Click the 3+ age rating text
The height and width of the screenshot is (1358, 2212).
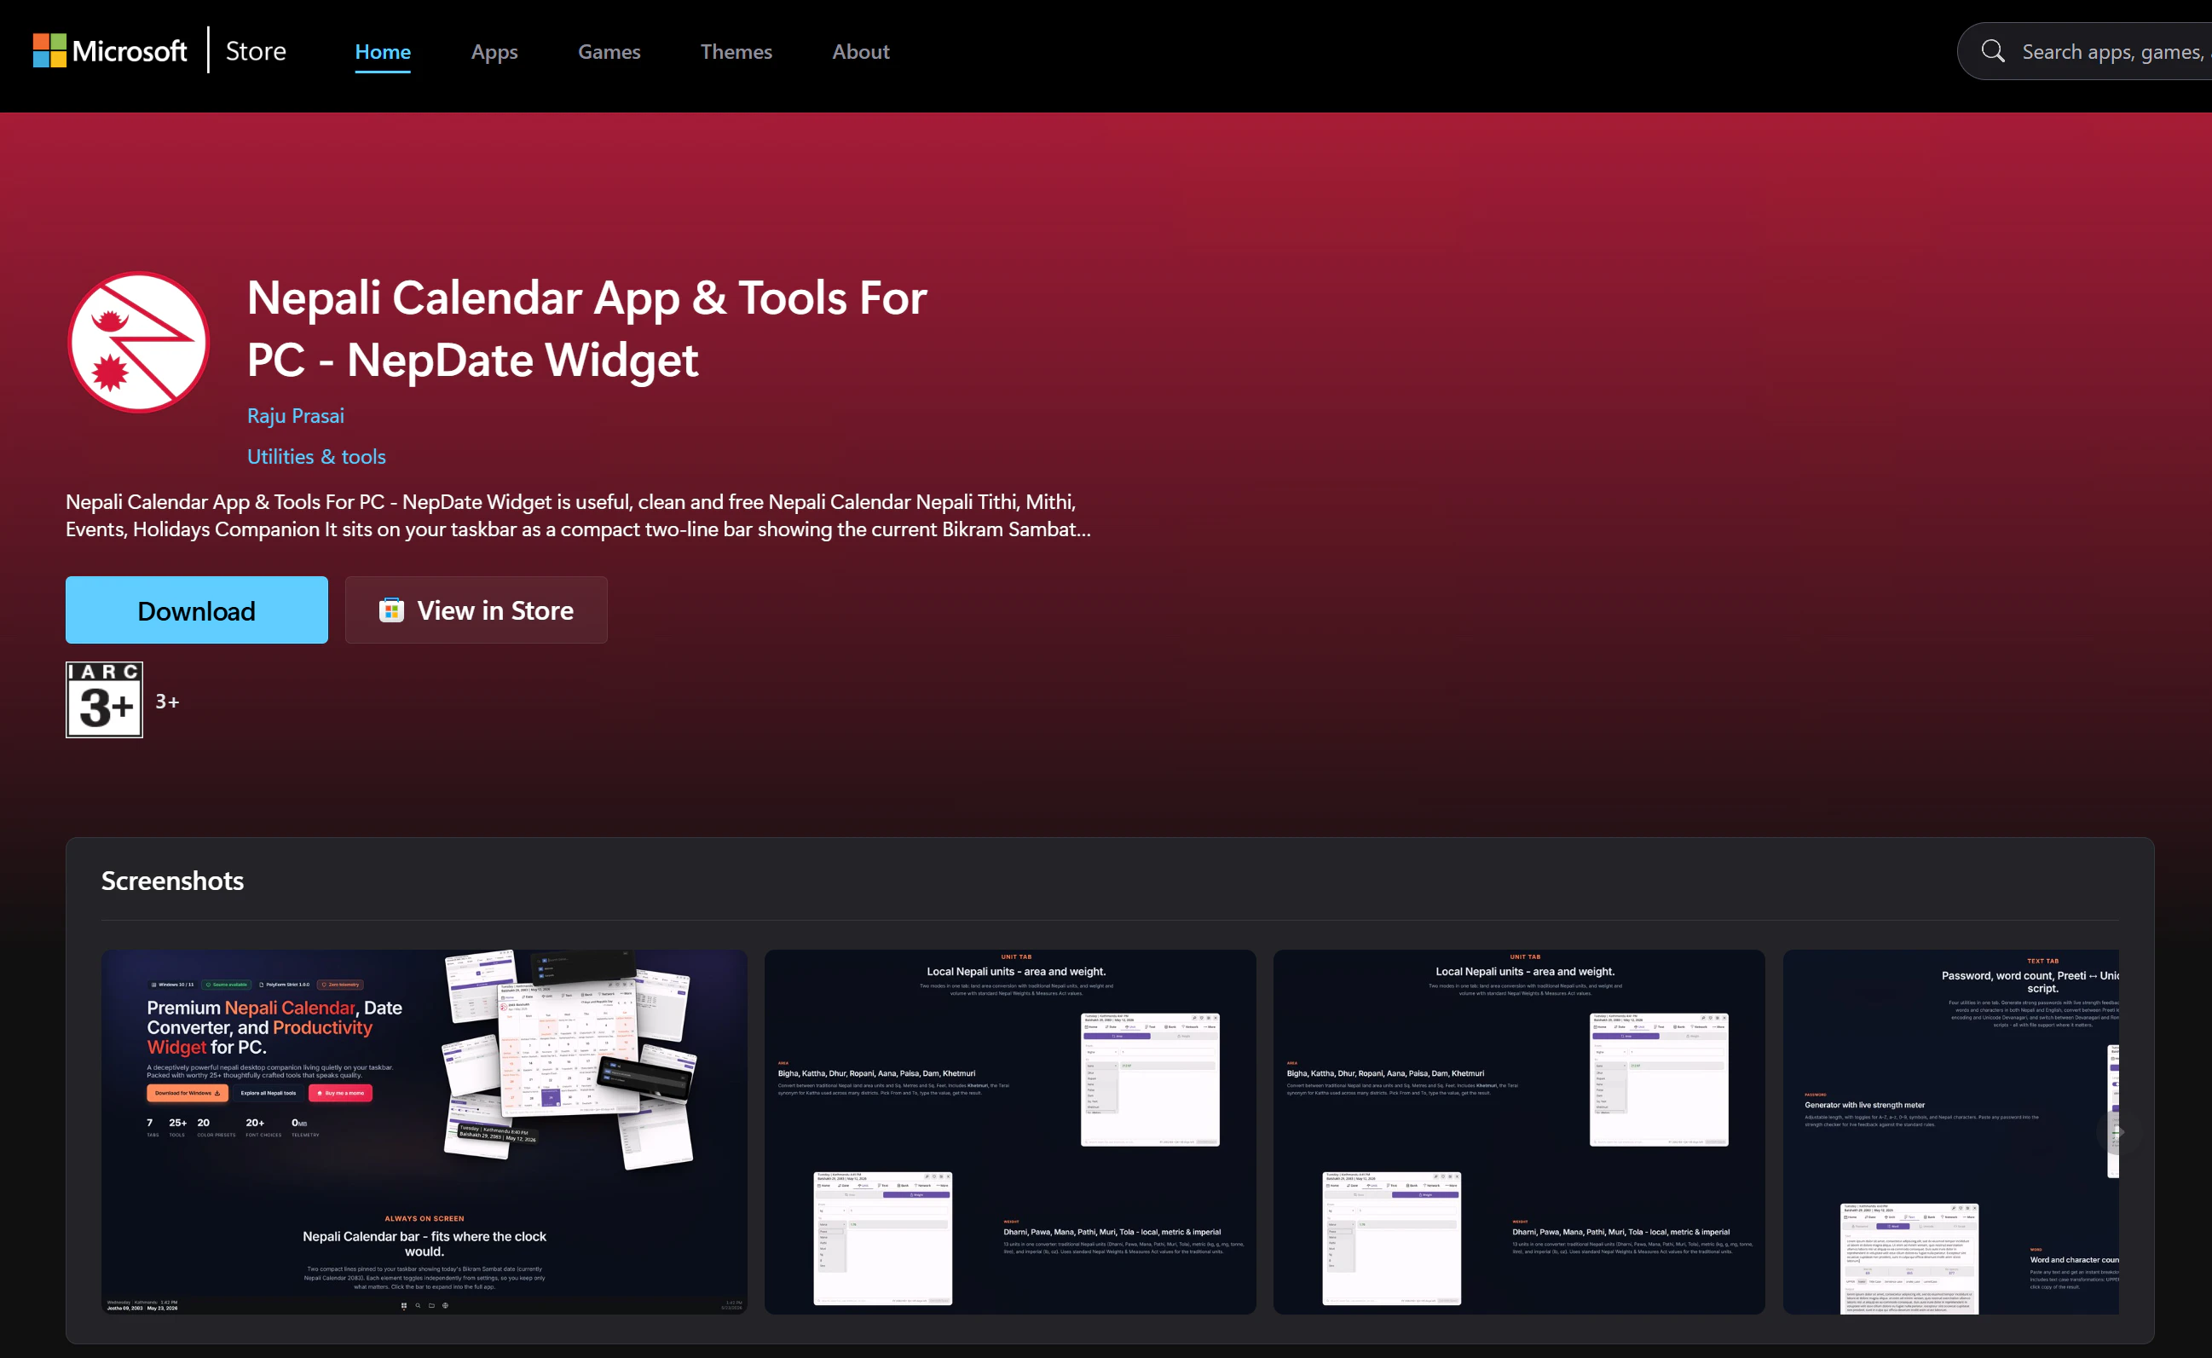167,702
